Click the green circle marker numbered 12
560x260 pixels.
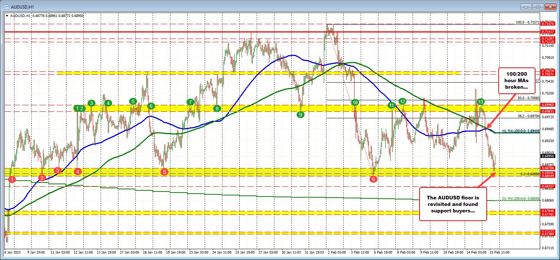[x=403, y=101]
